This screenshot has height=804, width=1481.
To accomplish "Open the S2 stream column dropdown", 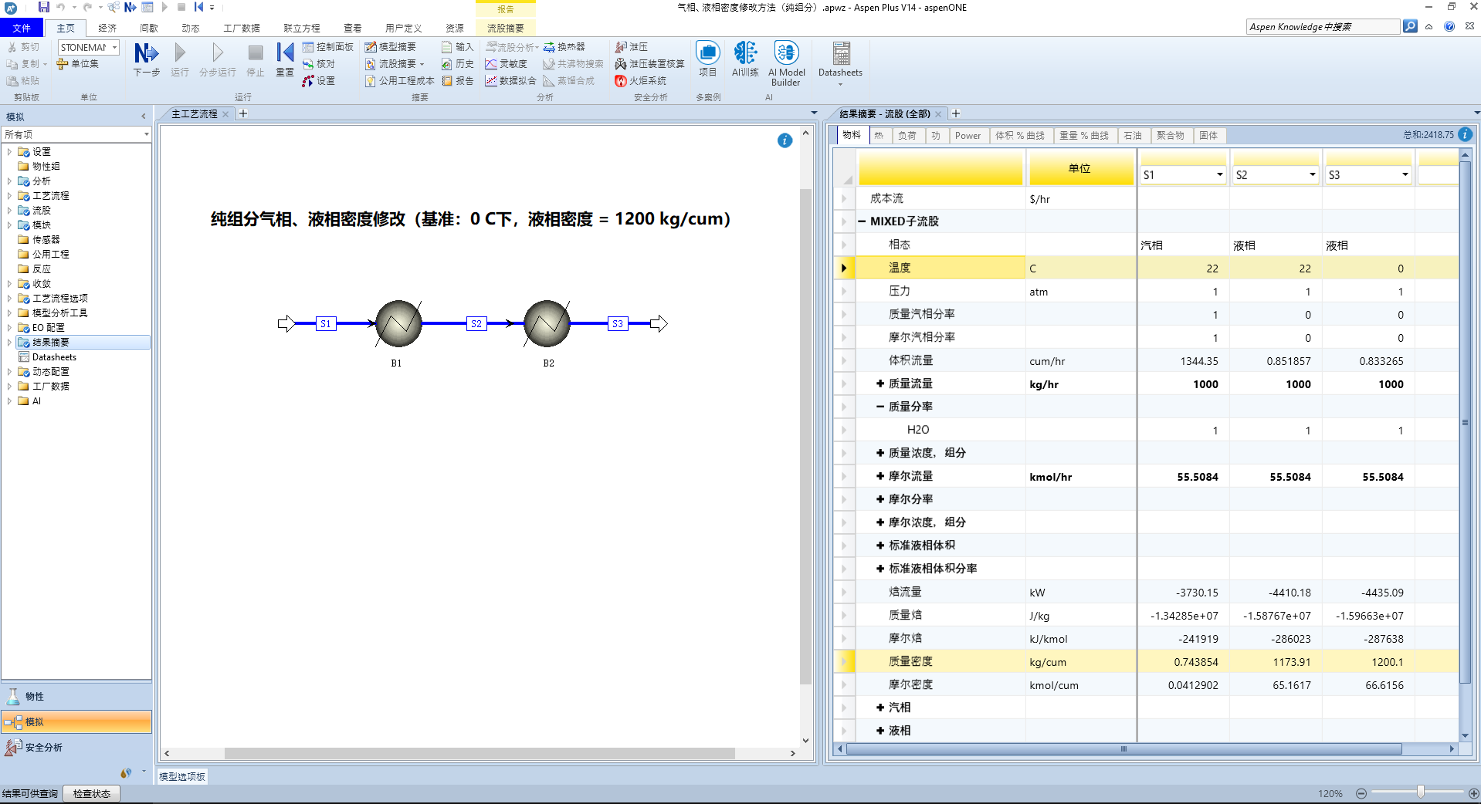I will coord(1313,175).
